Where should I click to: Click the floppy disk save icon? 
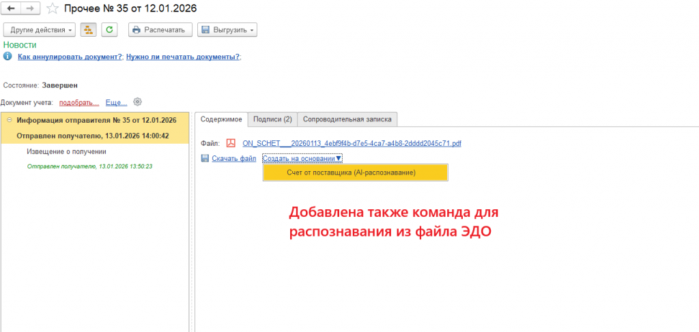point(205,158)
